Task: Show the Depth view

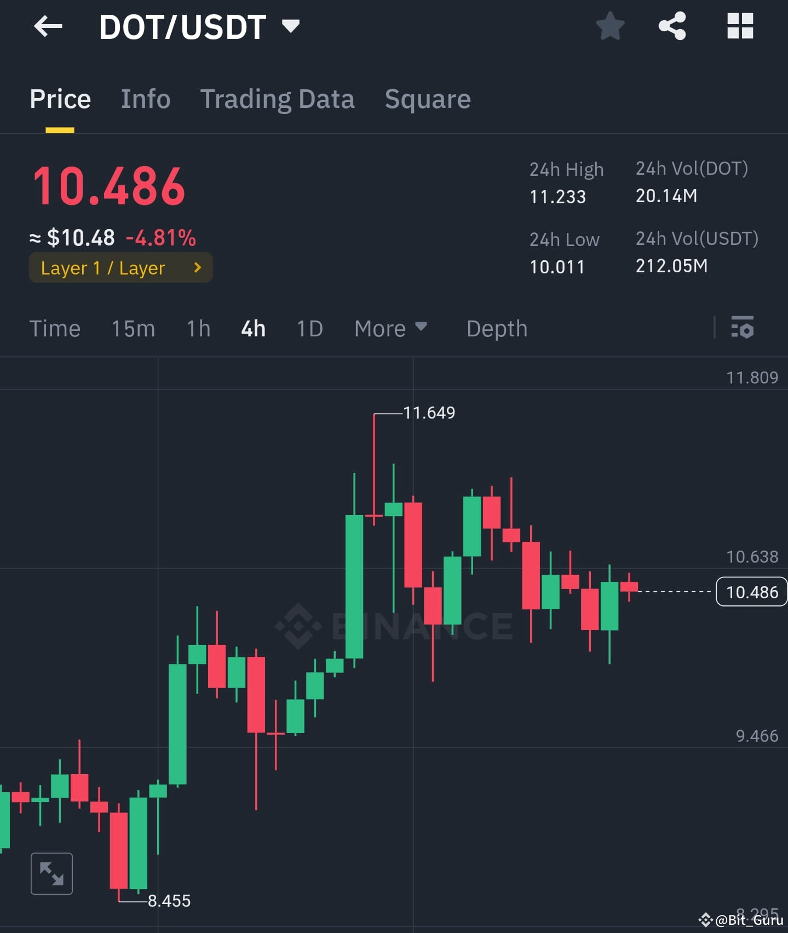Action: click(x=496, y=328)
